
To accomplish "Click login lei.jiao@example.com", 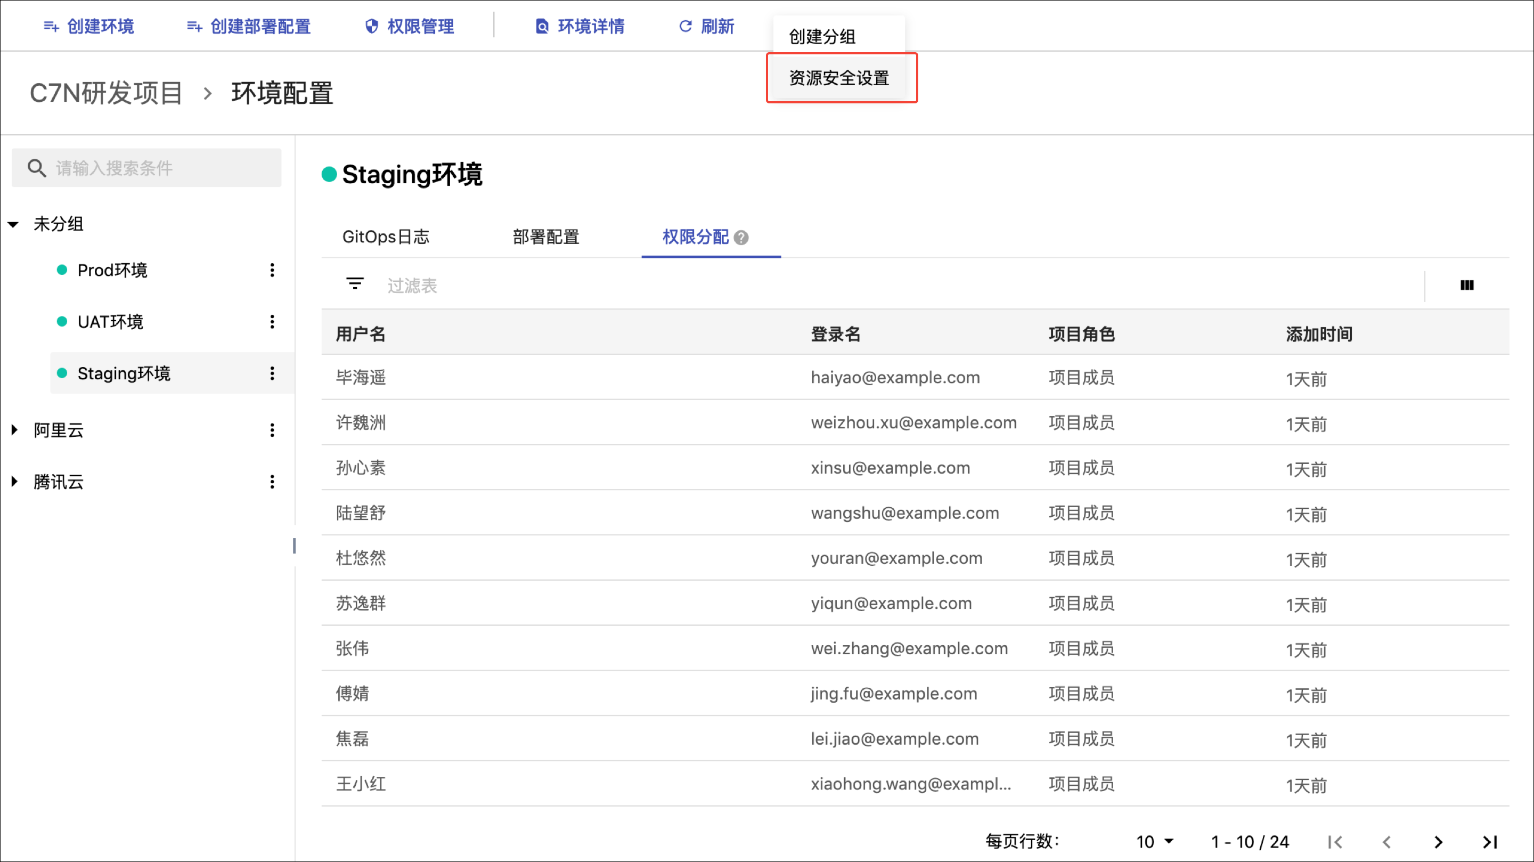I will pos(894,739).
